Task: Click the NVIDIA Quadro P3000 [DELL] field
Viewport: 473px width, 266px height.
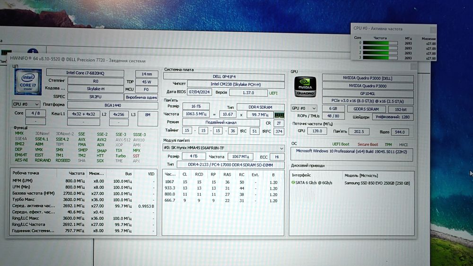Action: click(x=368, y=78)
